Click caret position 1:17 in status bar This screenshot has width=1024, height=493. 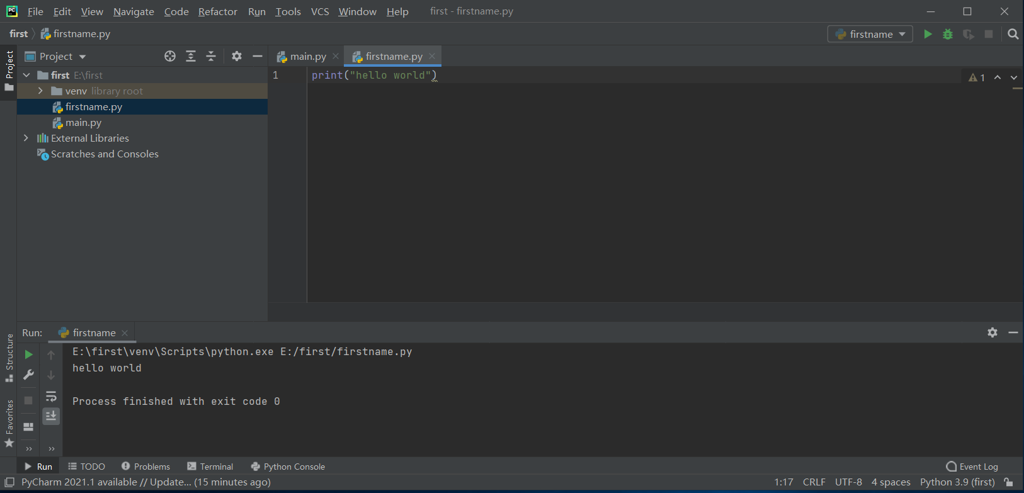point(783,482)
